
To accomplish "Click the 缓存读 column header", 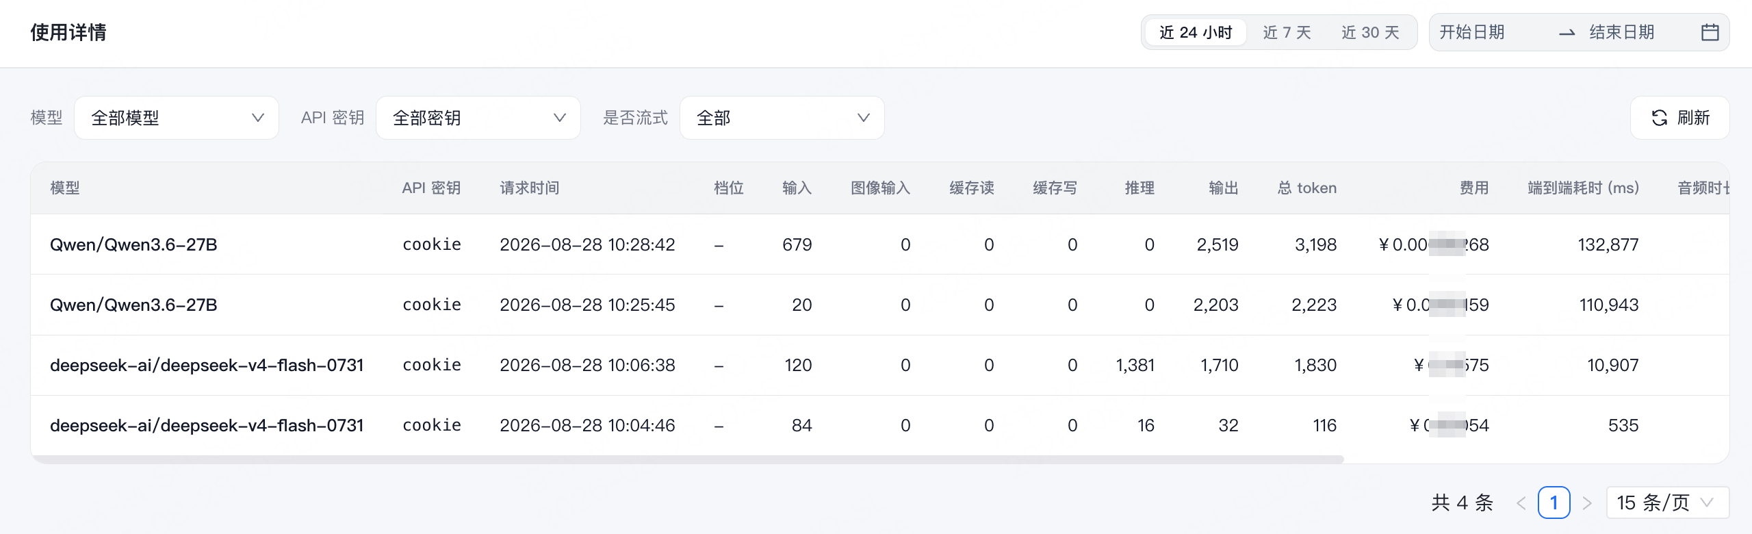I will [972, 188].
